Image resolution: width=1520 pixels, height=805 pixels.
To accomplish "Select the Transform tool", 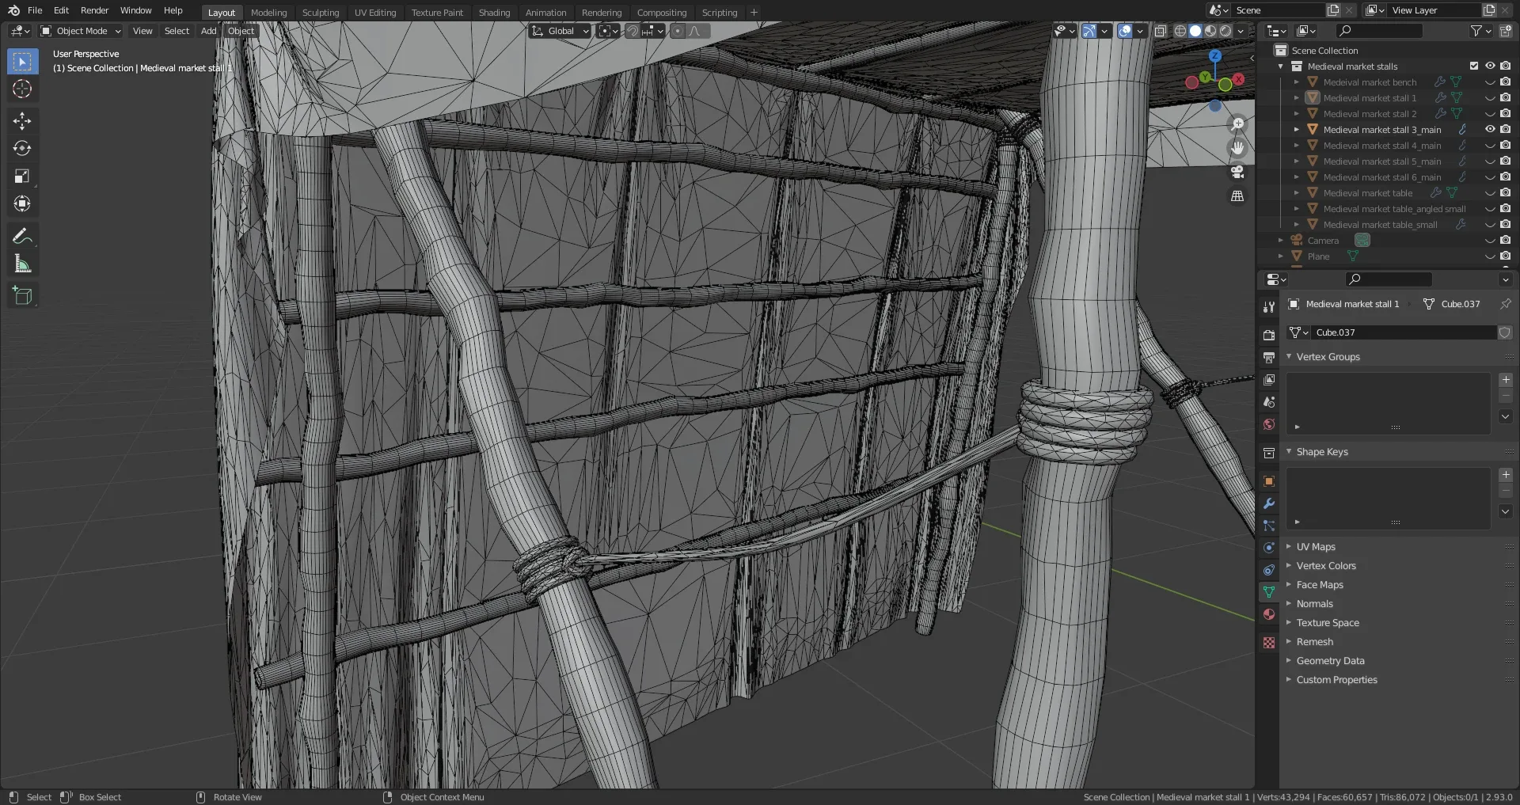I will [22, 204].
